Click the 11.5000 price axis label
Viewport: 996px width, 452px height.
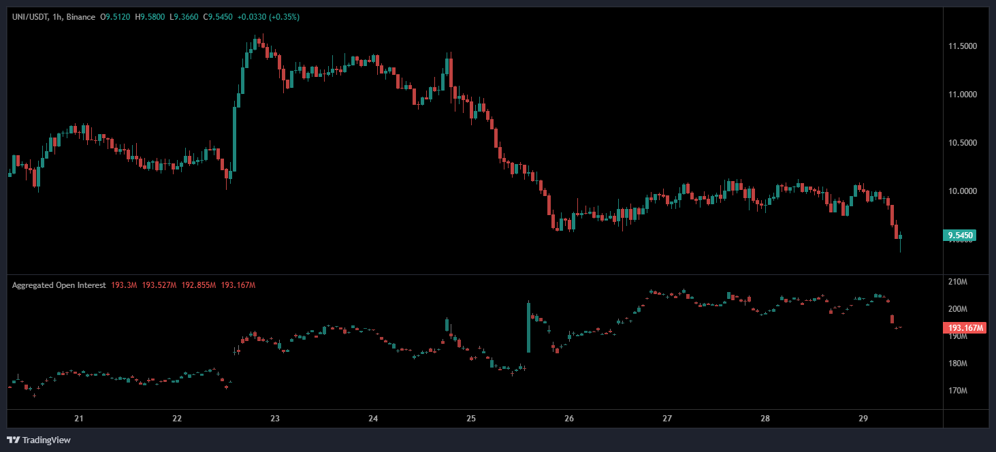965,46
